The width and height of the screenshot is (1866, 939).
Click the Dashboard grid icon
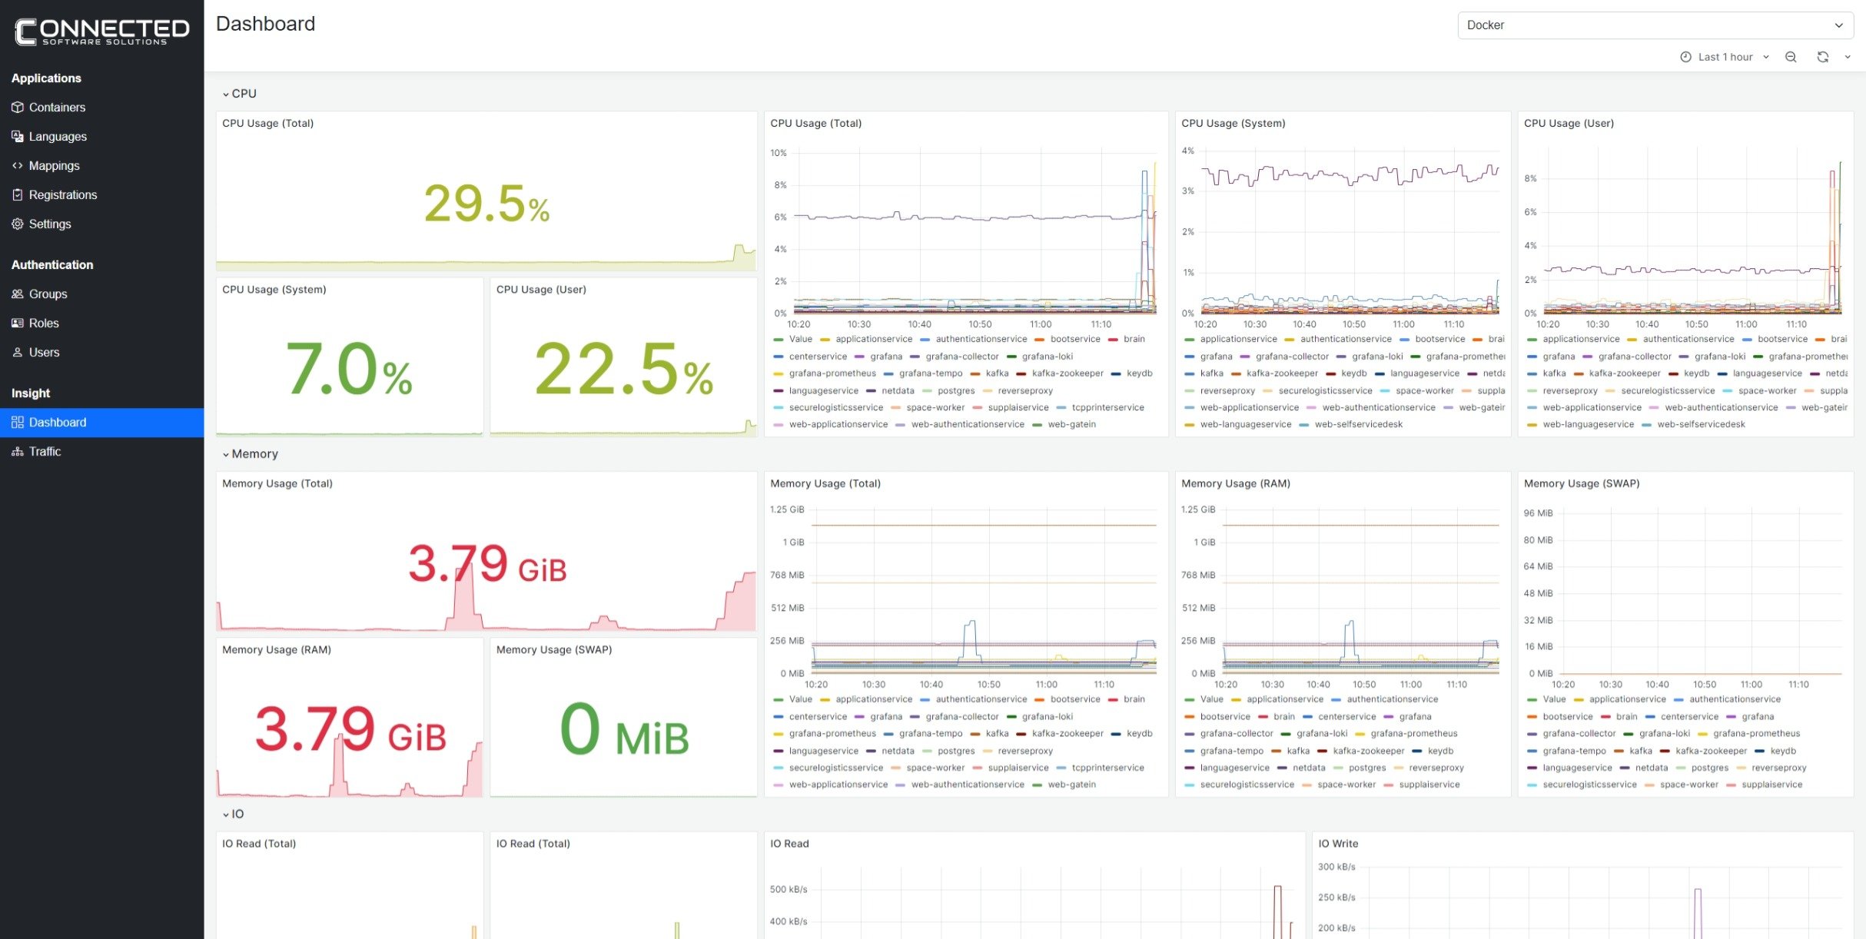(x=17, y=423)
